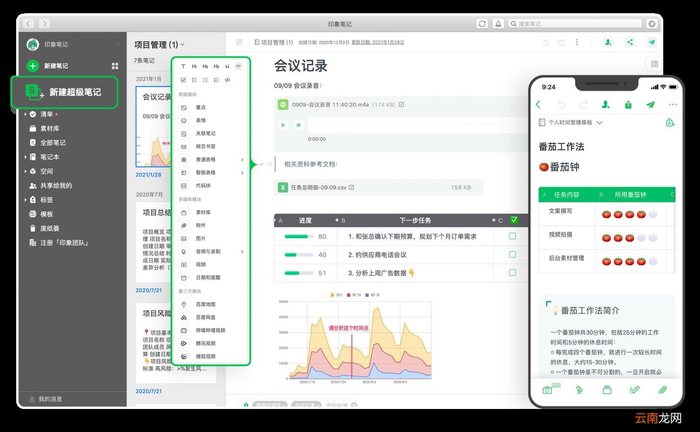Image resolution: width=700 pixels, height=432 pixels.
Task: Open the 个人时间管理模板 dropdown on the phone
Action: [599, 122]
